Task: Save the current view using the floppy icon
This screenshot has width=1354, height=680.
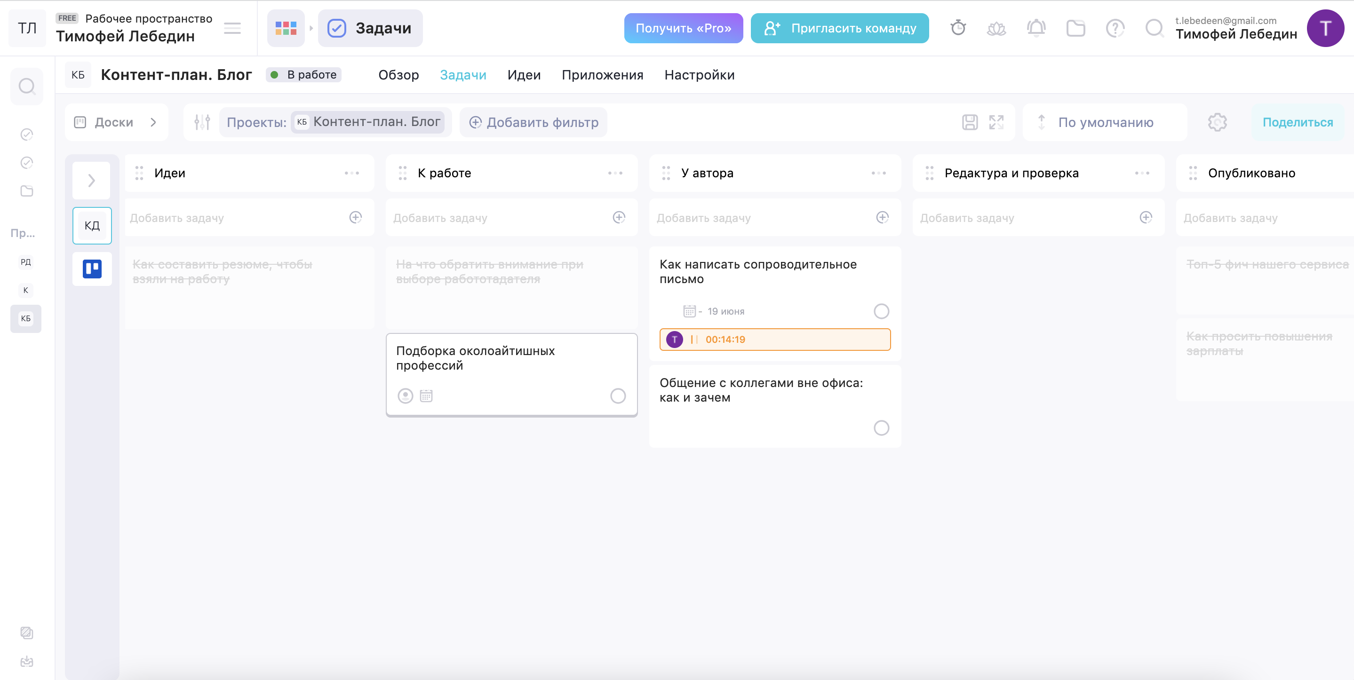Action: (x=970, y=122)
